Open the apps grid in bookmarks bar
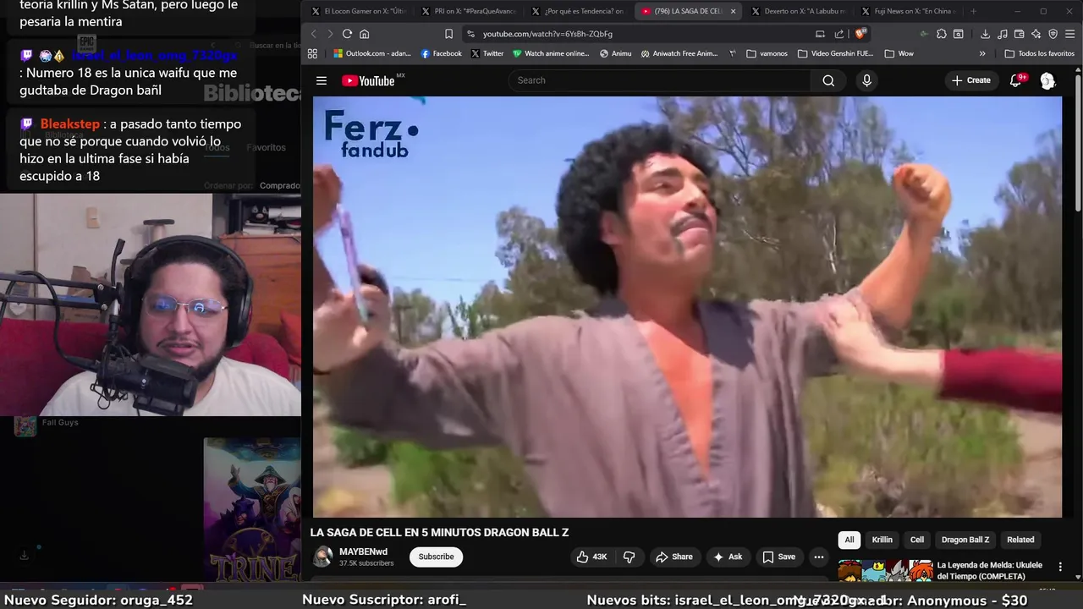Image resolution: width=1083 pixels, height=609 pixels. [x=312, y=53]
